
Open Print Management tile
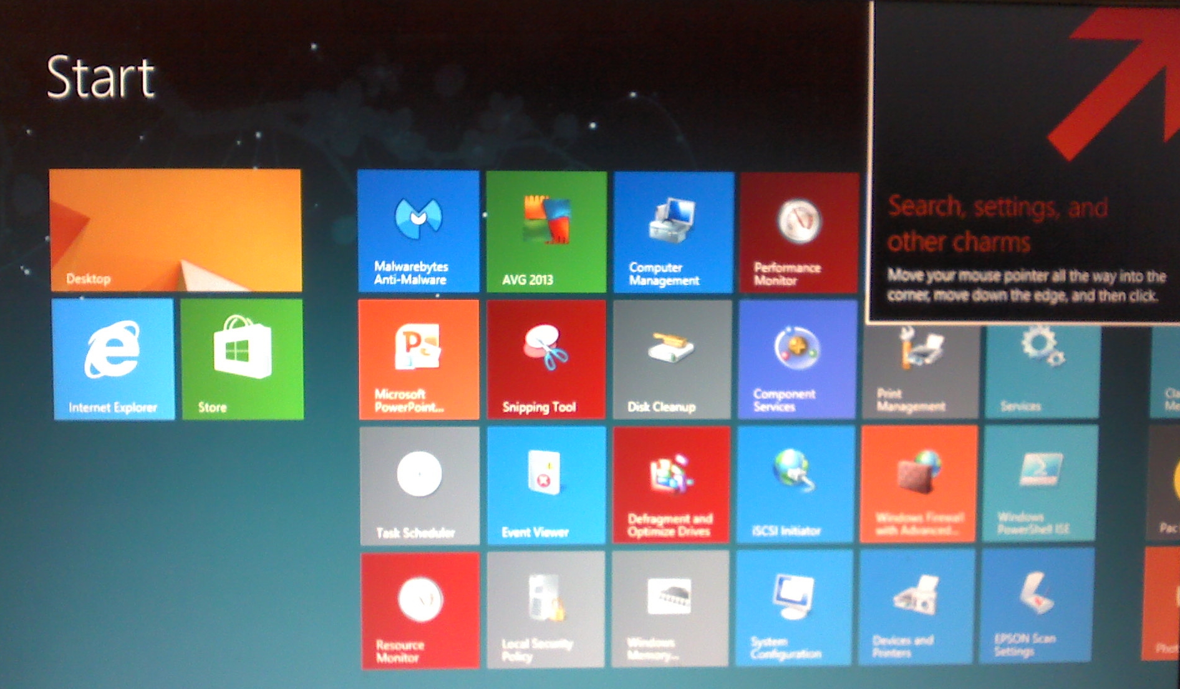[921, 371]
